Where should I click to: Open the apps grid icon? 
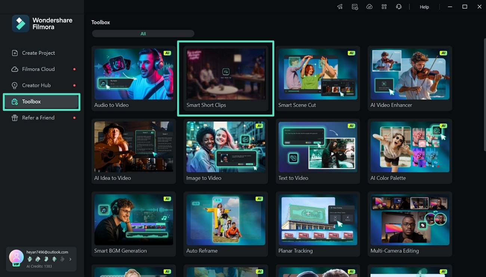point(384,7)
